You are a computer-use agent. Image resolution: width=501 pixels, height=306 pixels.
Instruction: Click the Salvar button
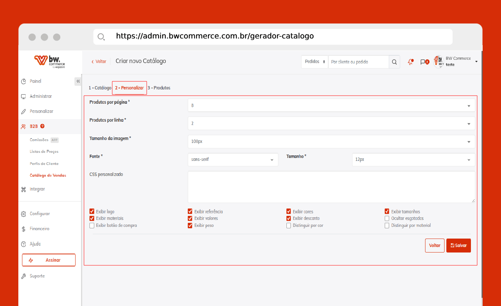click(x=458, y=246)
